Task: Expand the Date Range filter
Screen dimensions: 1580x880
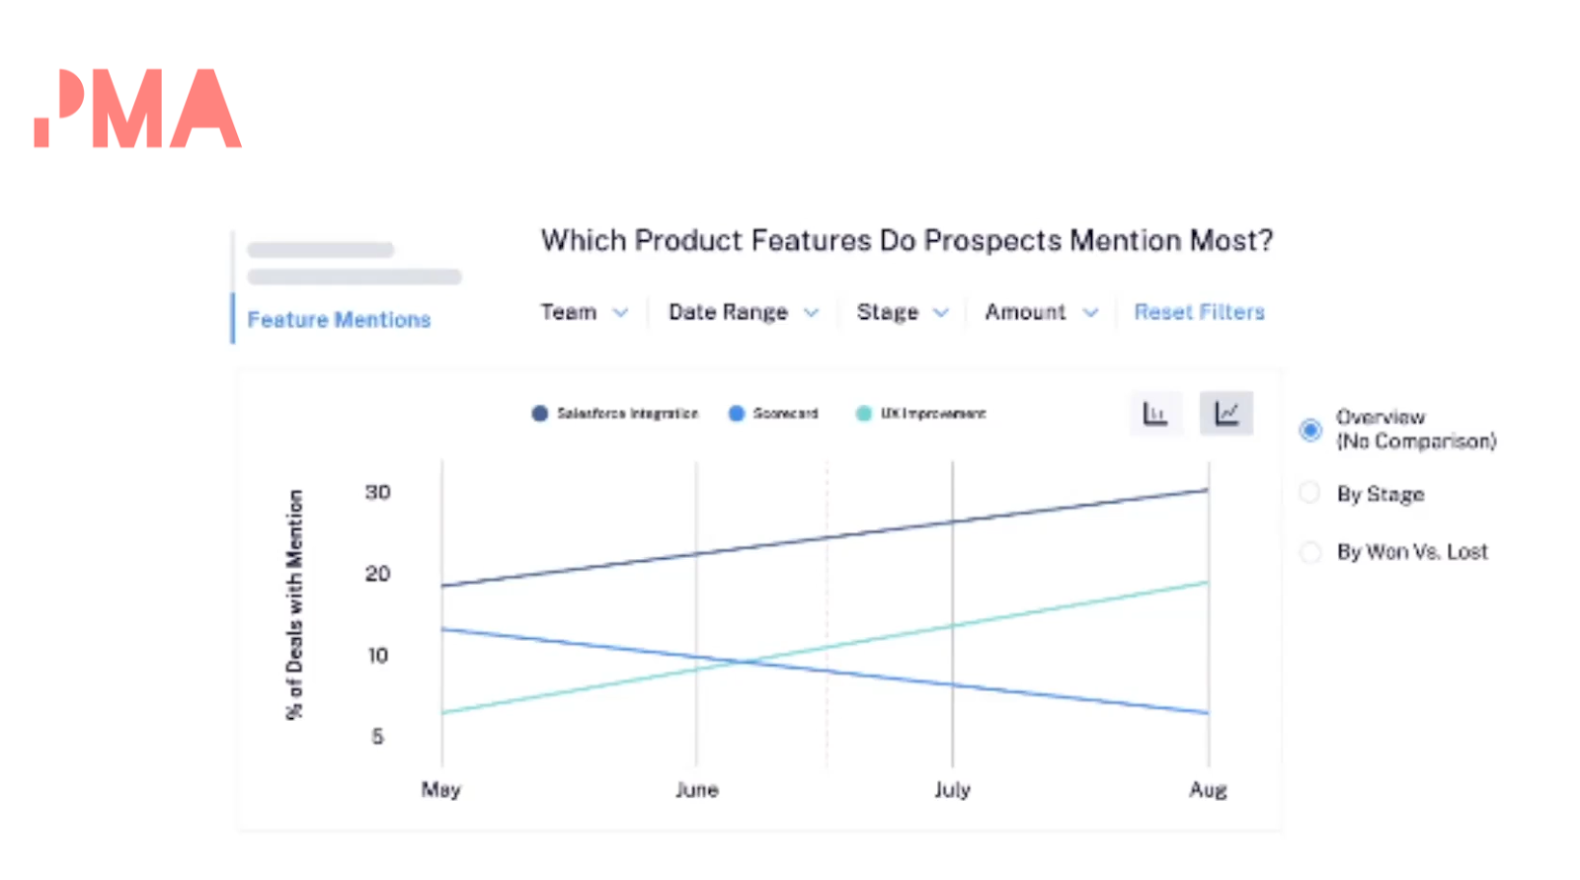Action: point(744,312)
